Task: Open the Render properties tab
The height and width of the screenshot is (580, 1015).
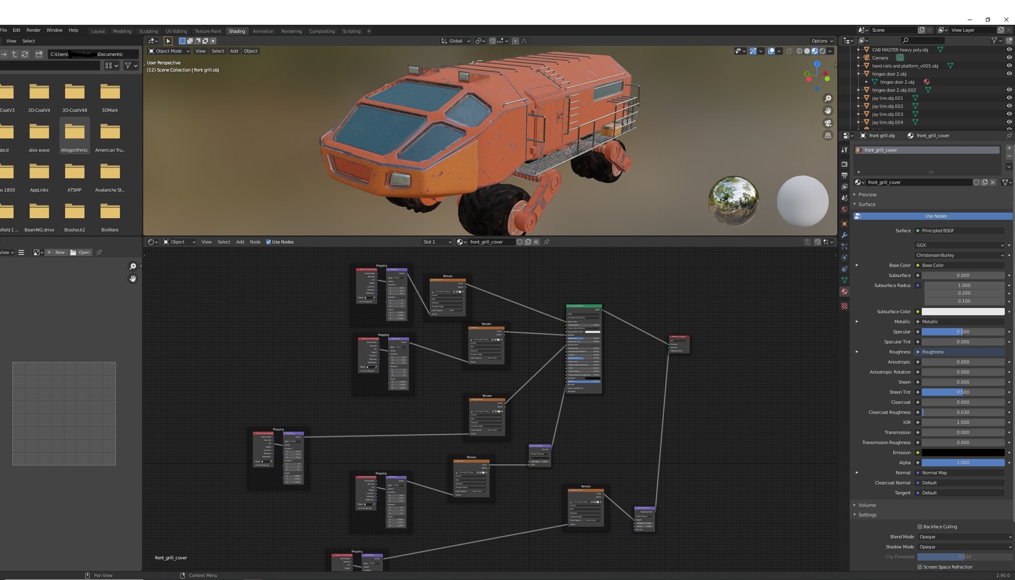Action: [x=845, y=164]
